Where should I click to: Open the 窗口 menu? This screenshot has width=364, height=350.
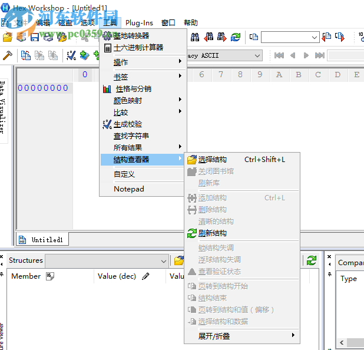[168, 23]
